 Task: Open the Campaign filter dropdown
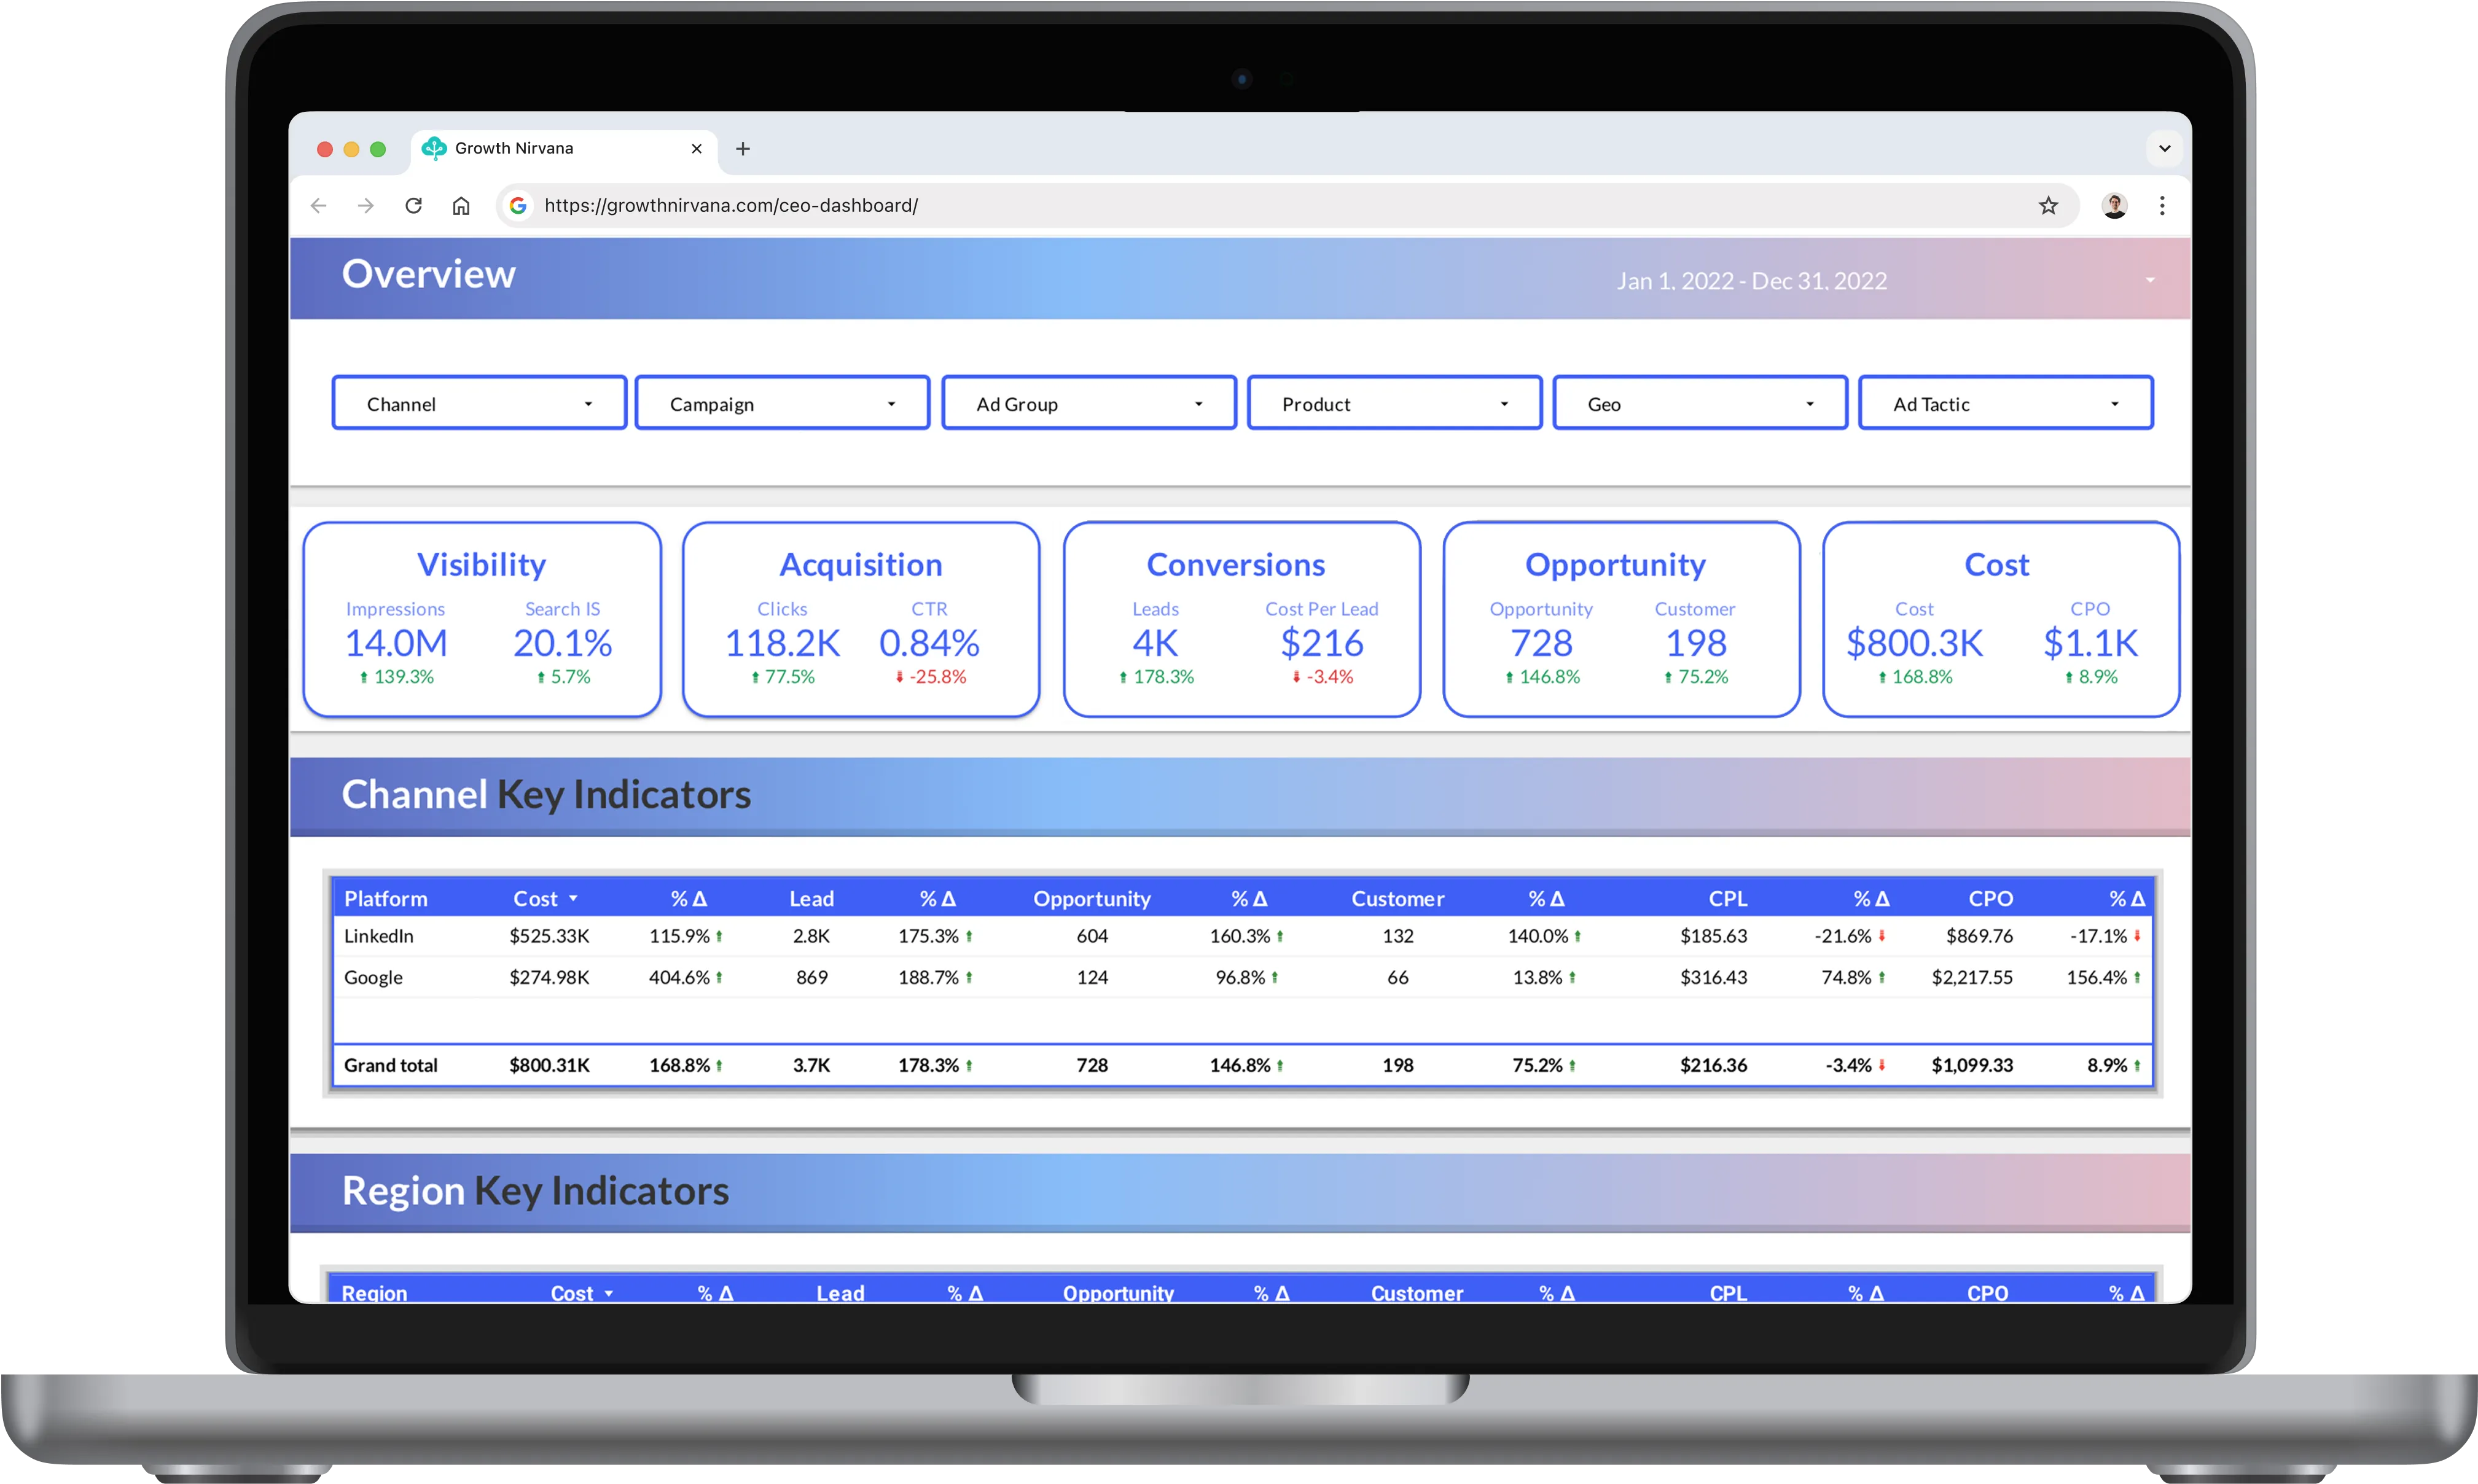[782, 404]
